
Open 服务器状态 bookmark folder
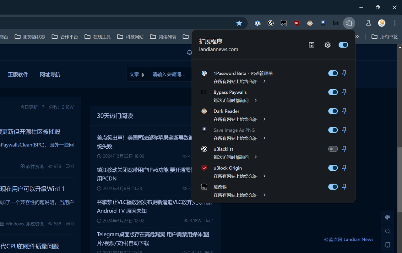point(30,37)
